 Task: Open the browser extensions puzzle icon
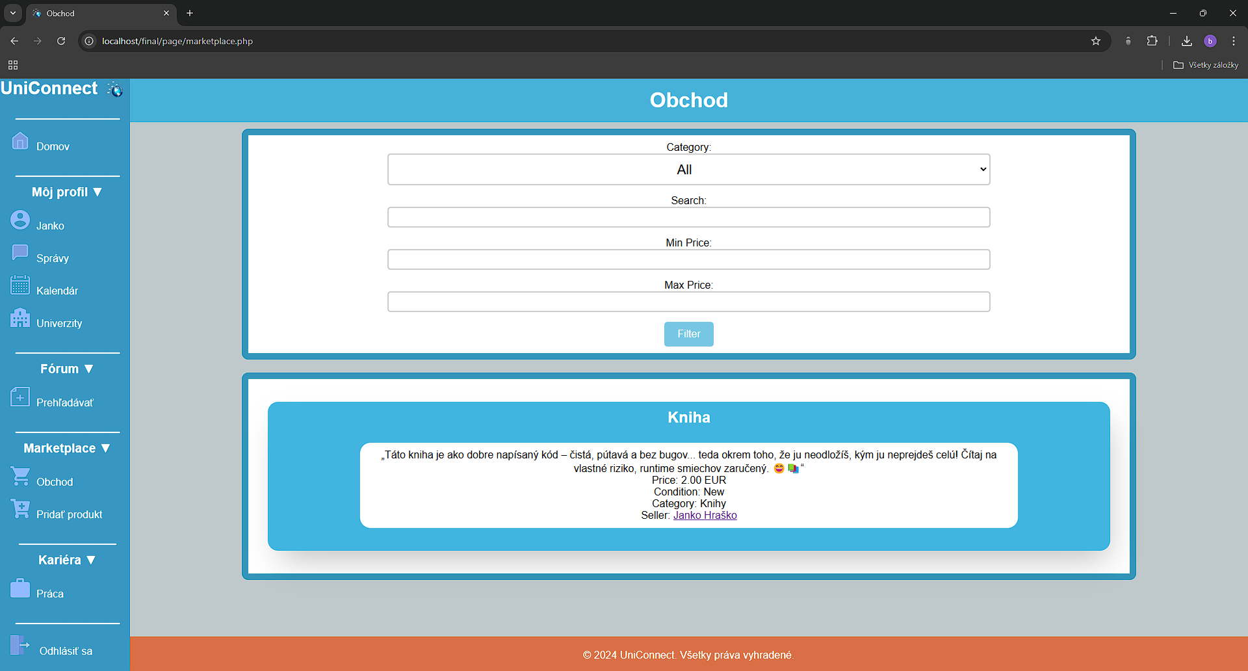1152,41
